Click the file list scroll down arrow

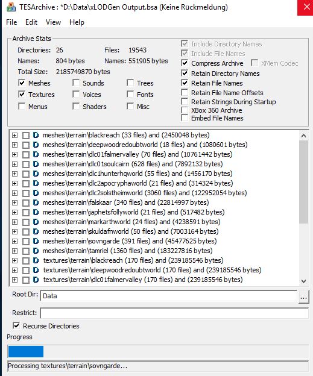(303, 281)
